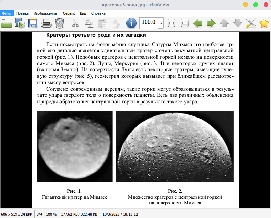Click the Рис. 2. label
The width and height of the screenshot is (271, 218).
[x=175, y=191]
